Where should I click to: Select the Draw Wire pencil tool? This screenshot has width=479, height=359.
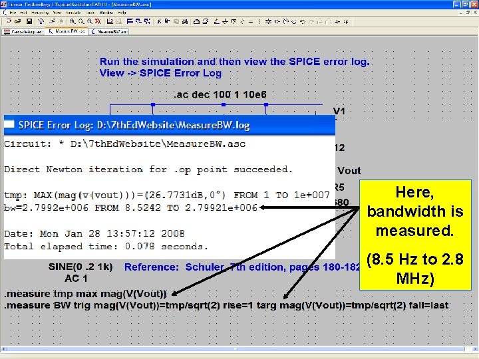217,21
